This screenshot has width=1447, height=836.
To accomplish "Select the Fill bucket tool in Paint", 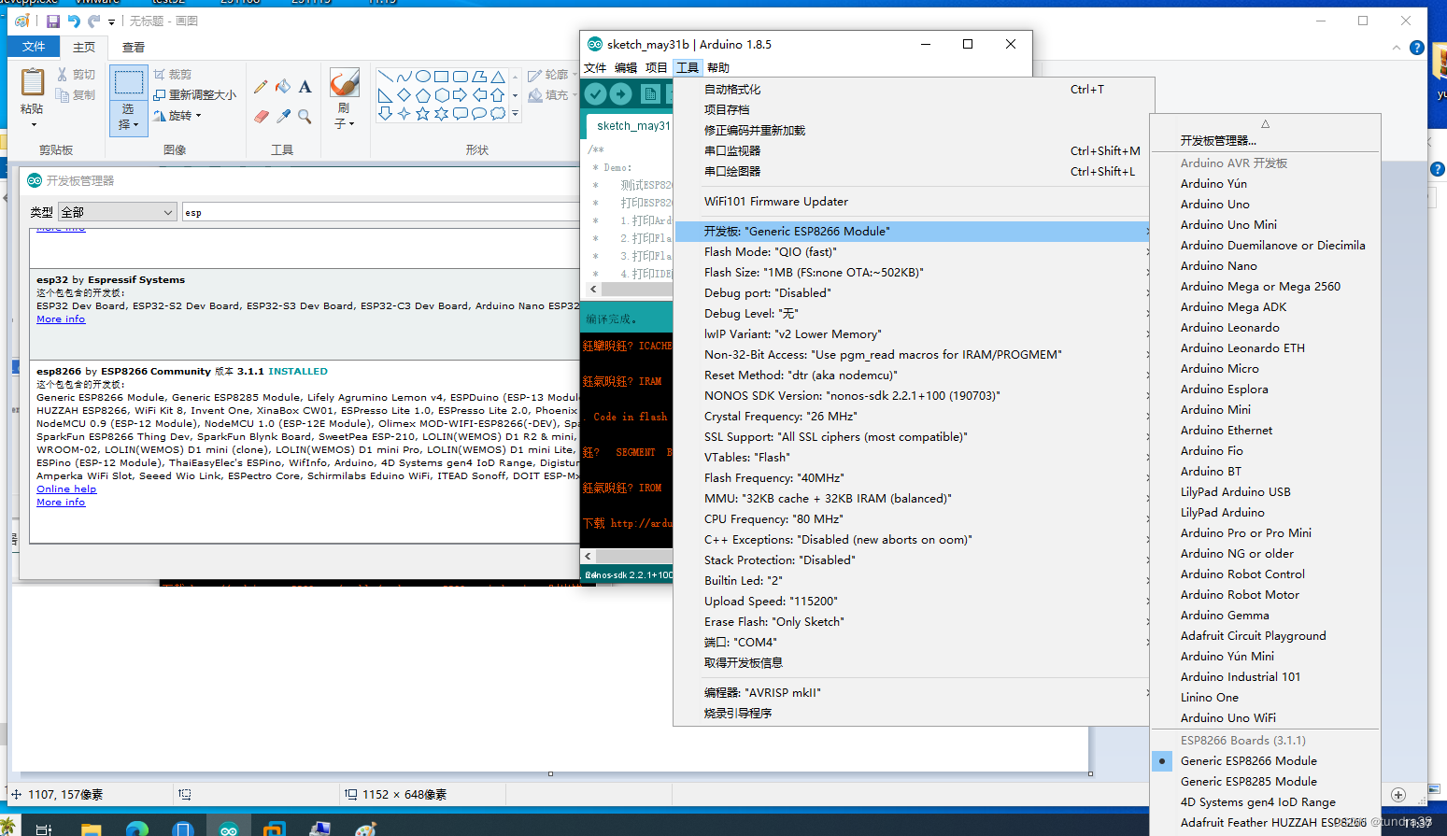I will [283, 87].
